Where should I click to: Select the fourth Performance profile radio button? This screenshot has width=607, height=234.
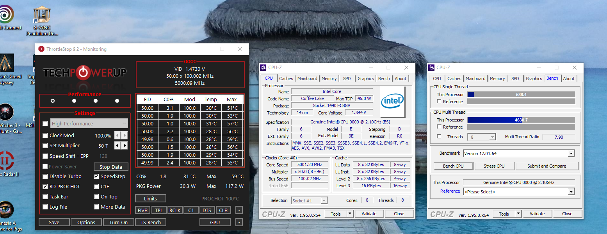[x=117, y=101]
